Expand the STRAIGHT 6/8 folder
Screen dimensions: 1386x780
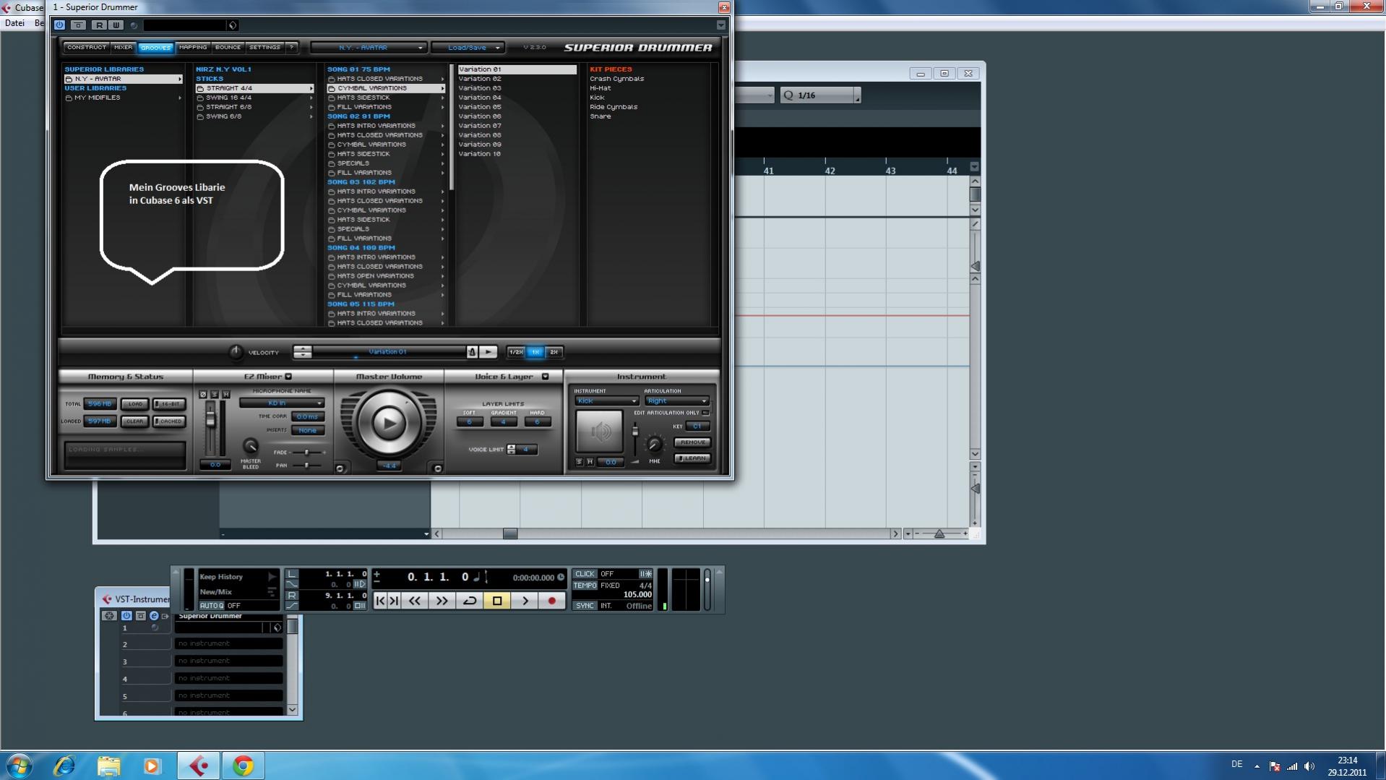coord(254,107)
